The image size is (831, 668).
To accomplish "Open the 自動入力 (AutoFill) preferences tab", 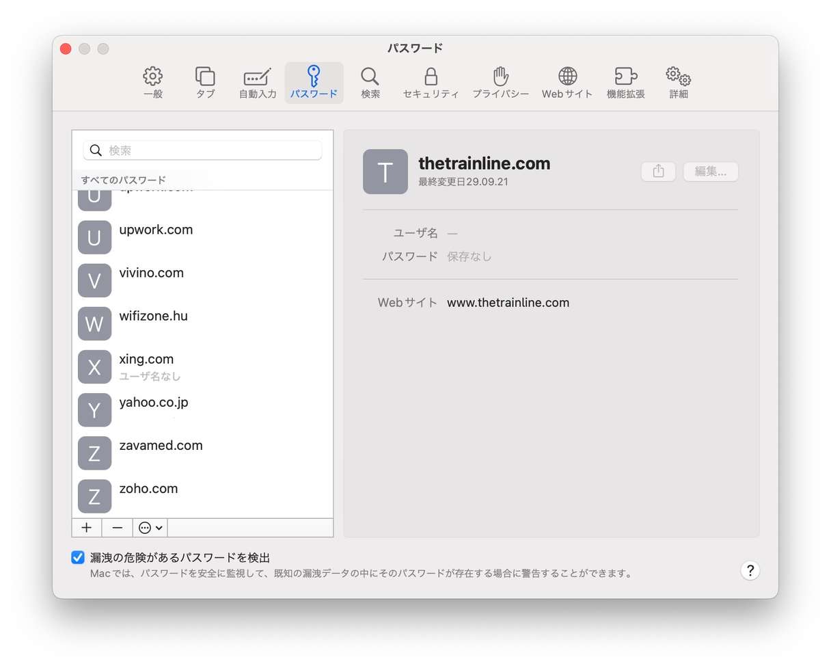I will tap(258, 83).
